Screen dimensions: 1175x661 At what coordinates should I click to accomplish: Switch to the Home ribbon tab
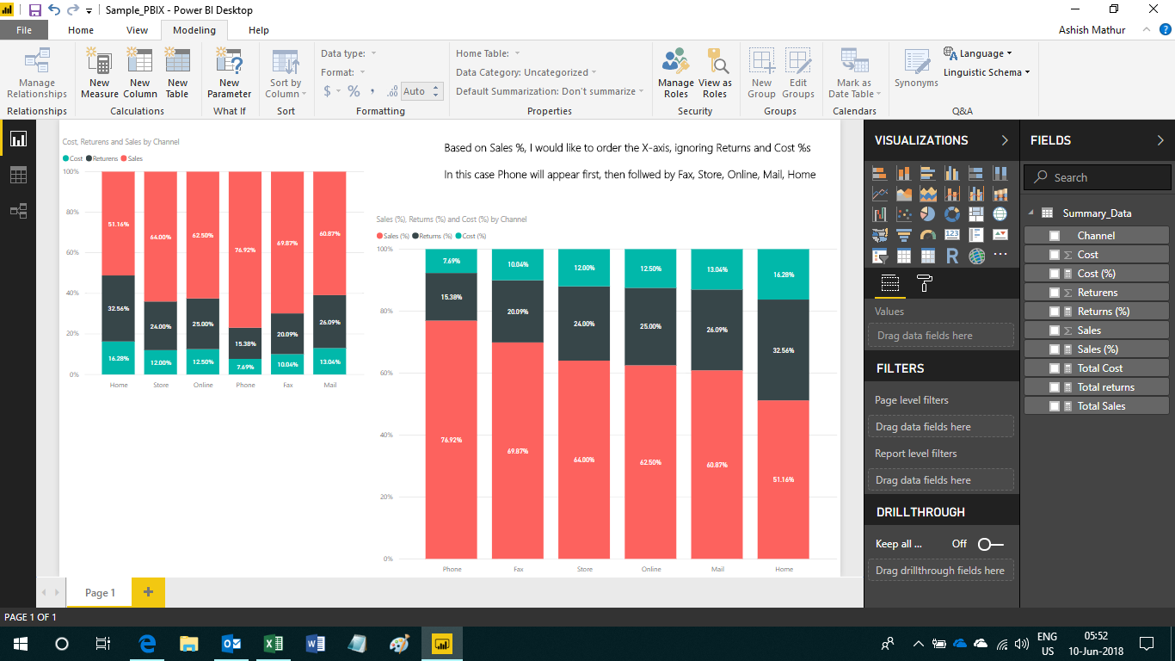click(81, 30)
